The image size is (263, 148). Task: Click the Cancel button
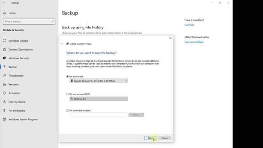pyautogui.click(x=165, y=138)
